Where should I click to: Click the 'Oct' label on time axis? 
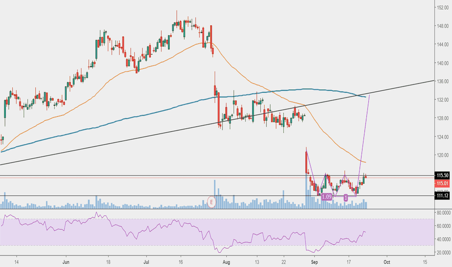(x=387, y=262)
